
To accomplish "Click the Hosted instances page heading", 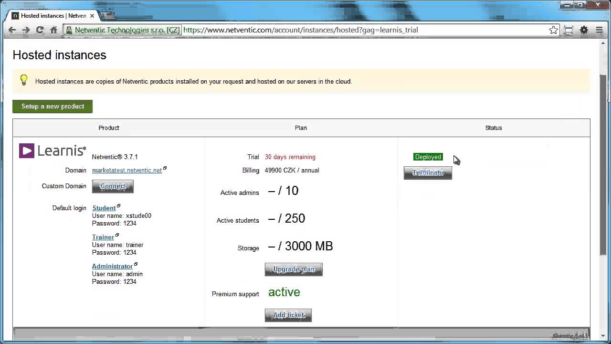I will [60, 55].
